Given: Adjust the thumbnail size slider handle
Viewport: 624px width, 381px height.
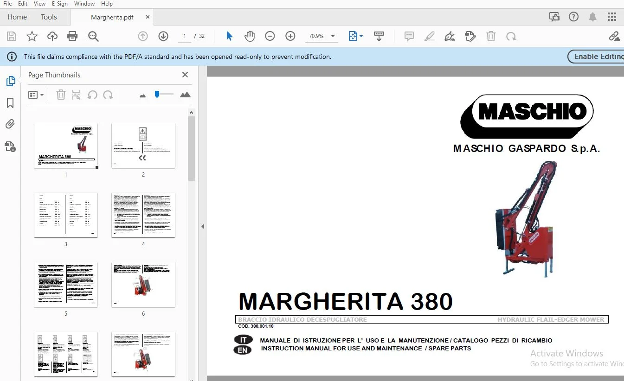Looking at the screenshot, I should 157,94.
